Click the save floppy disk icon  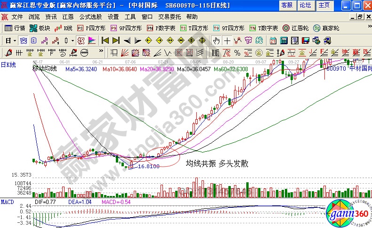(305, 40)
